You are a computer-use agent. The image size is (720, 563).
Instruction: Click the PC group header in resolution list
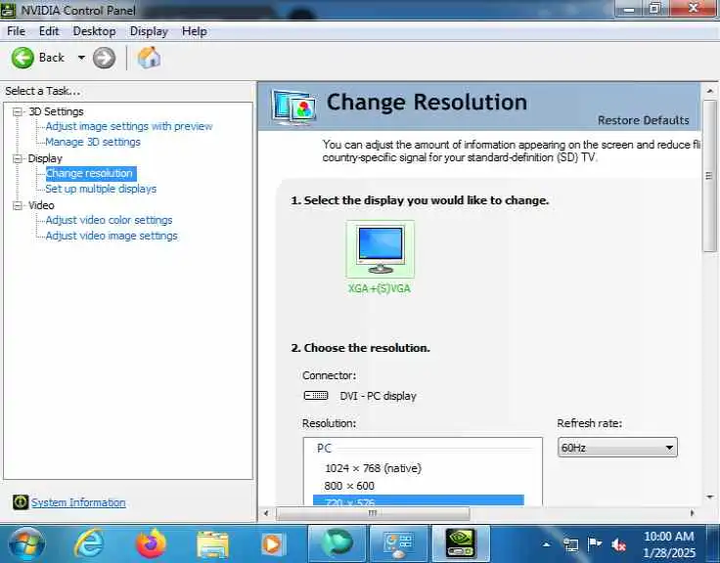click(324, 449)
